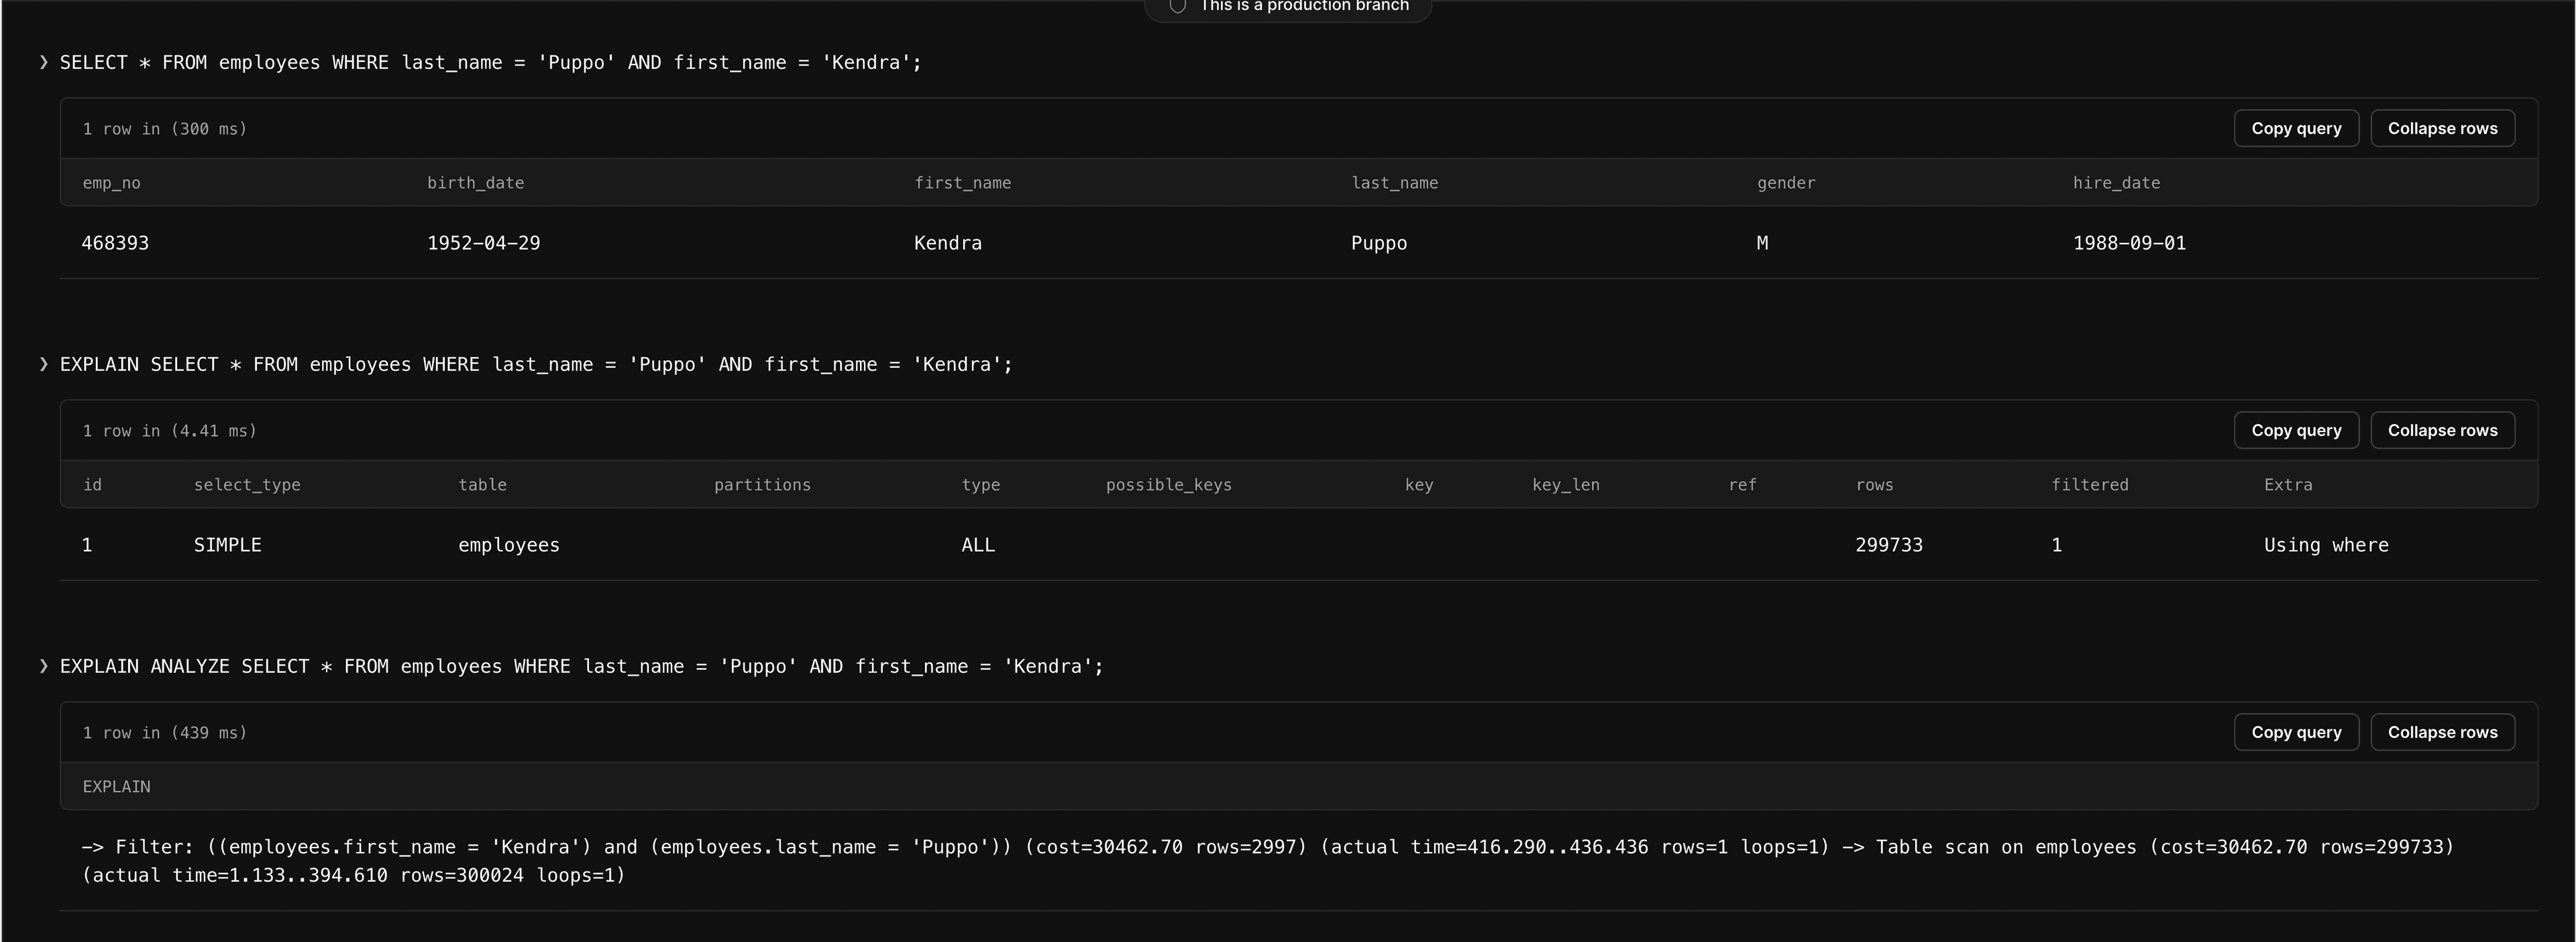Click the Extra column header in EXPLAIN
The width and height of the screenshot is (2576, 942).
2287,483
